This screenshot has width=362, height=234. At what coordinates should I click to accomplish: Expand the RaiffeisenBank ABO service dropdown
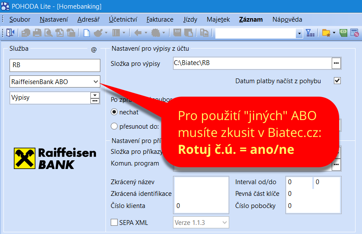96,81
